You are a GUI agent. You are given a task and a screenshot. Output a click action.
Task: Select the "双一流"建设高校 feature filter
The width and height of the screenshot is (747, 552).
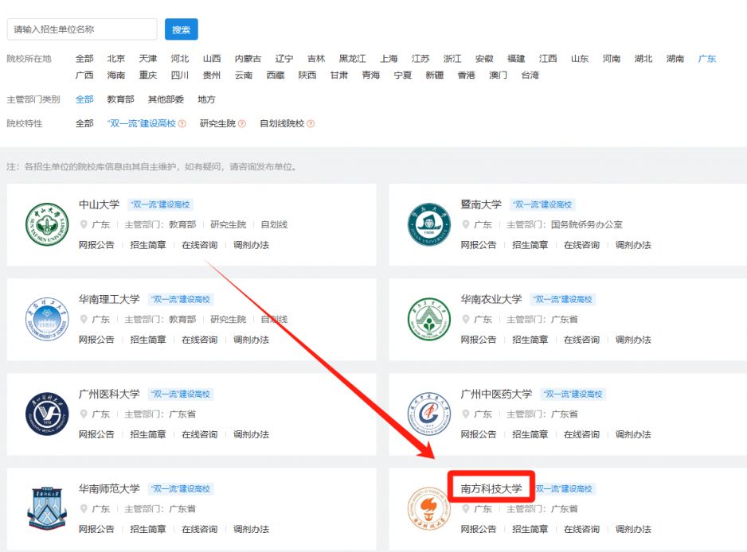click(142, 123)
